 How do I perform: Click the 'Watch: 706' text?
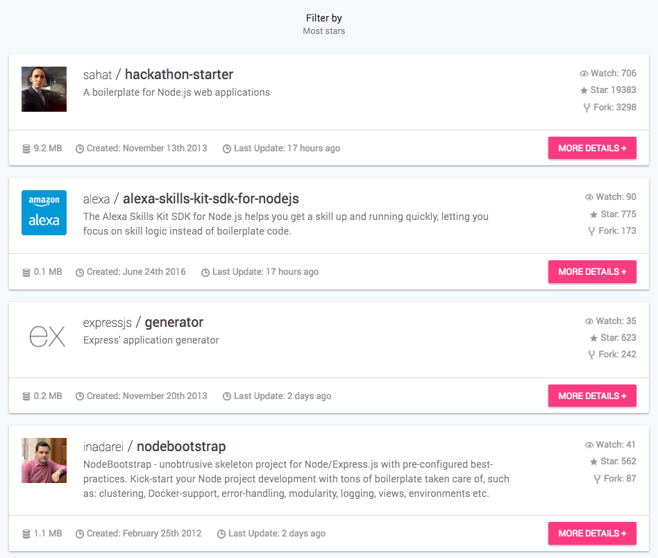coord(614,74)
